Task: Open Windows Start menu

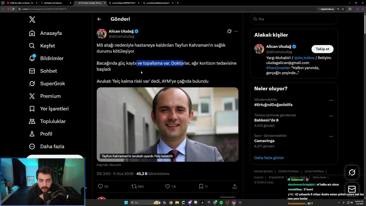Action: click(x=126, y=203)
